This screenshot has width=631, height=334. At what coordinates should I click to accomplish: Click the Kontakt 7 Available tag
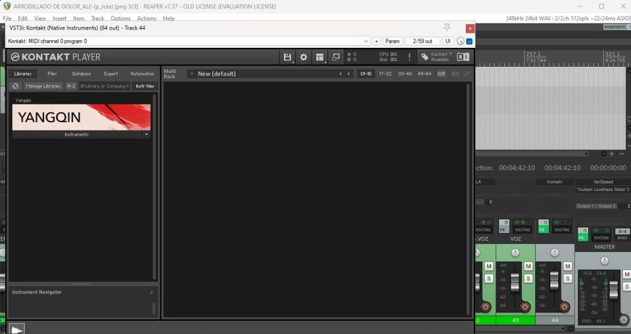point(437,57)
